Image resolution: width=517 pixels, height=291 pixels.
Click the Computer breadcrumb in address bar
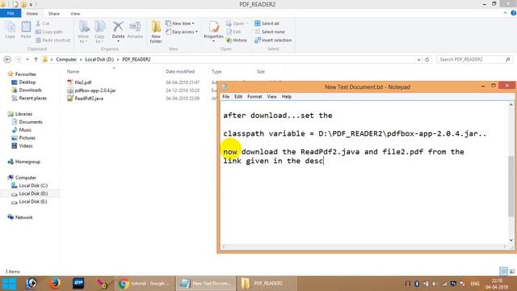66,59
